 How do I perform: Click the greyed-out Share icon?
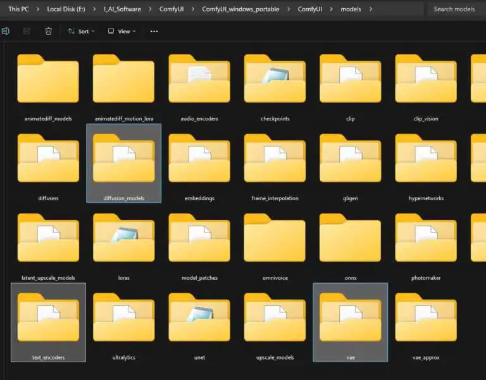(x=27, y=31)
